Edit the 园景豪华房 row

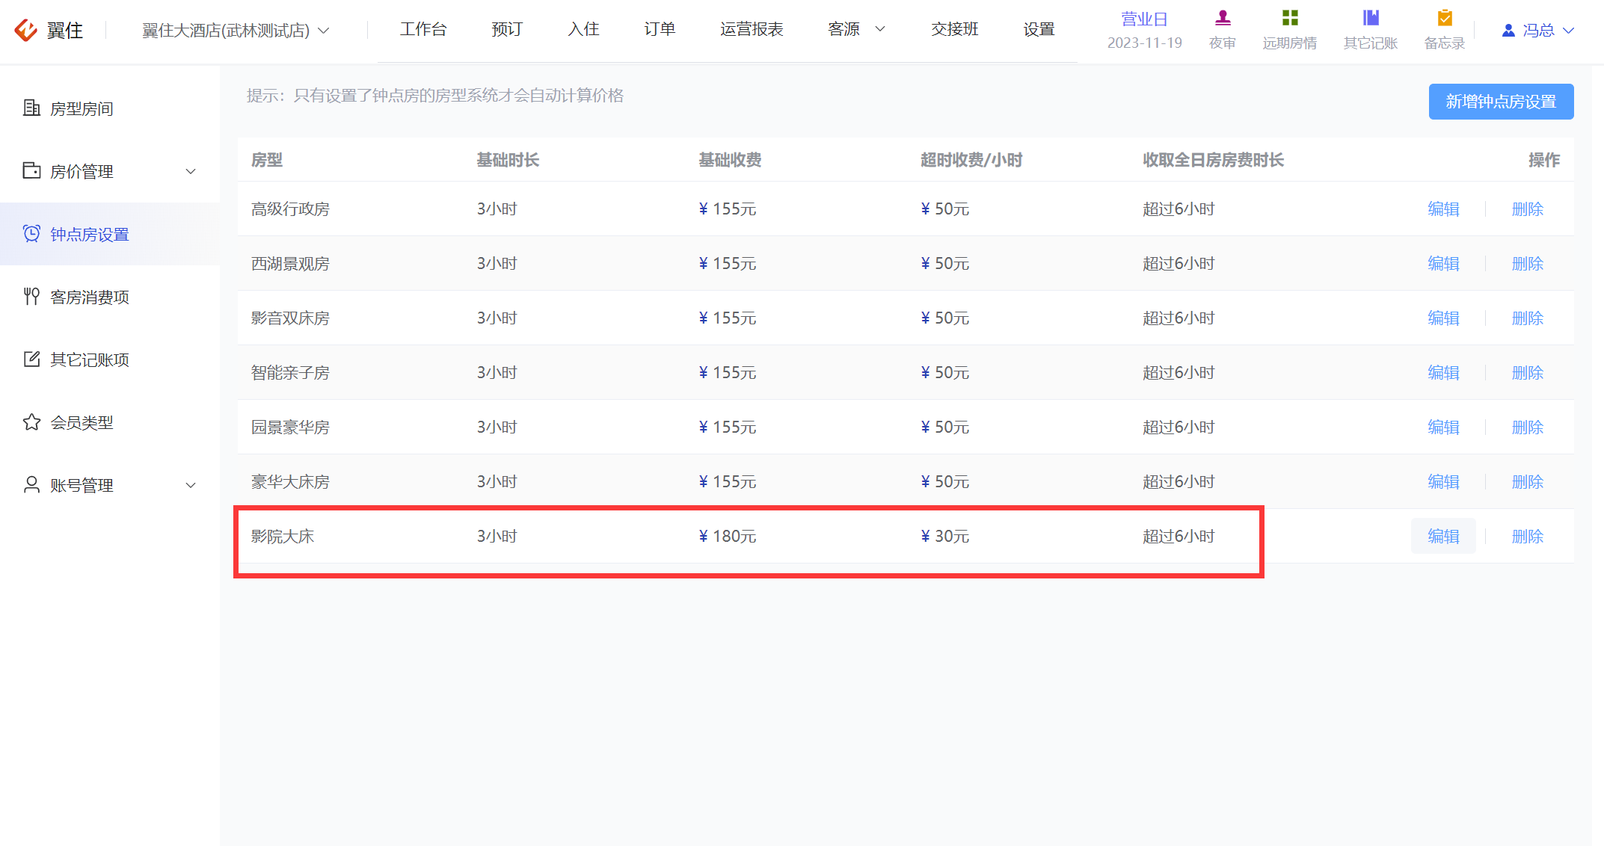1443,427
